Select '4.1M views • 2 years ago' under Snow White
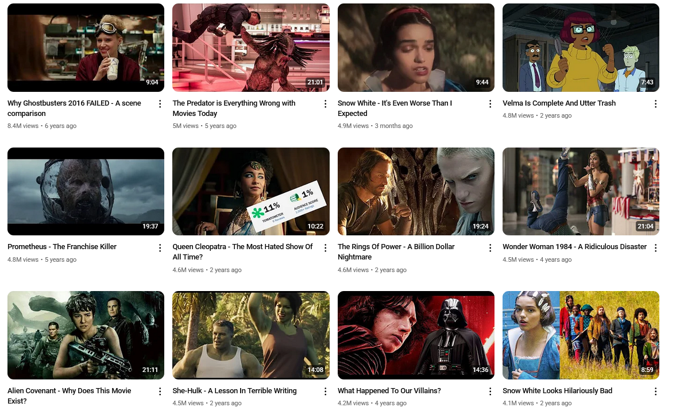 [x=537, y=403]
